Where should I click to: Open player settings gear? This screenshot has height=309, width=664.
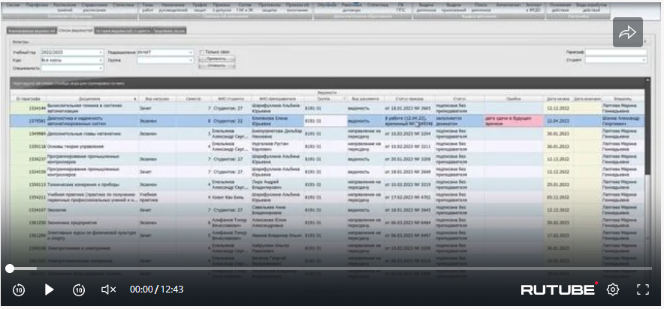(x=613, y=289)
